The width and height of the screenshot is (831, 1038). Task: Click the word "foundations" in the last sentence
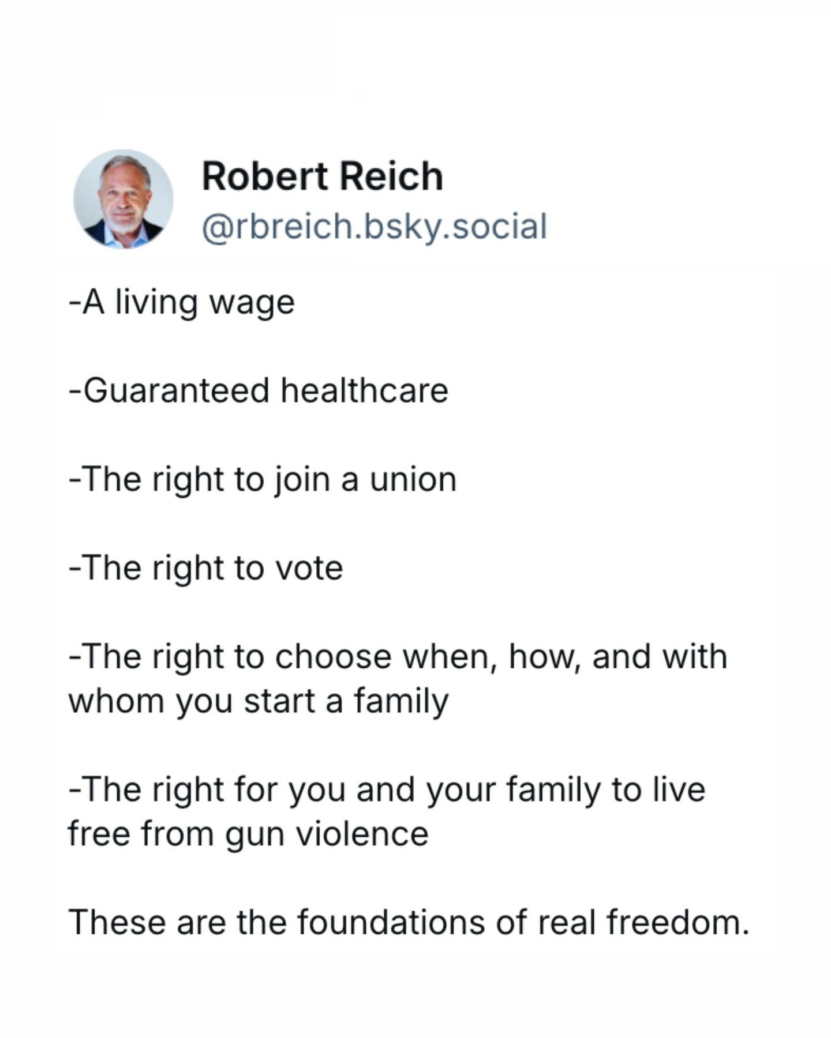point(391,922)
